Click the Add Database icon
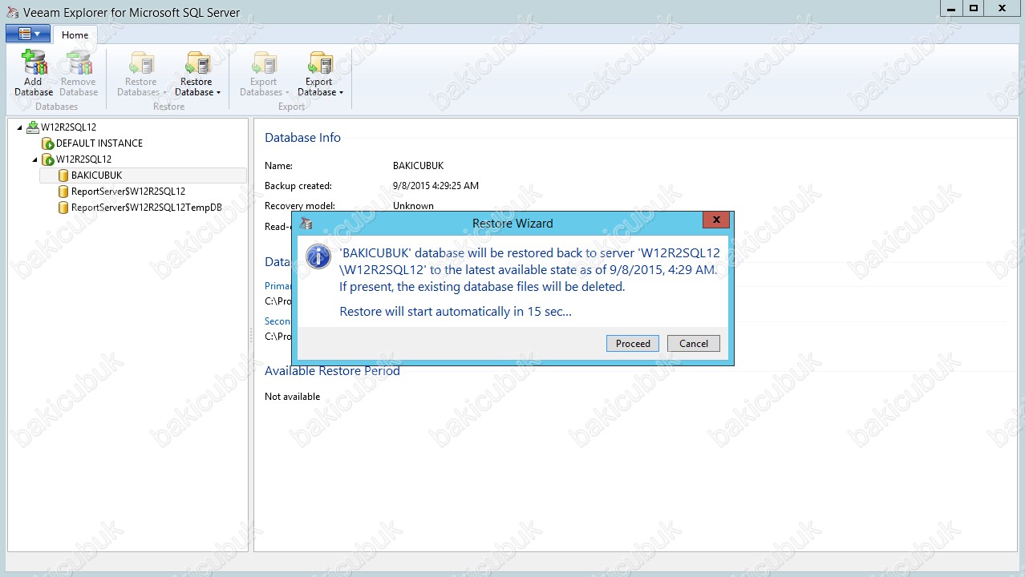The height and width of the screenshot is (577, 1025). tap(34, 63)
